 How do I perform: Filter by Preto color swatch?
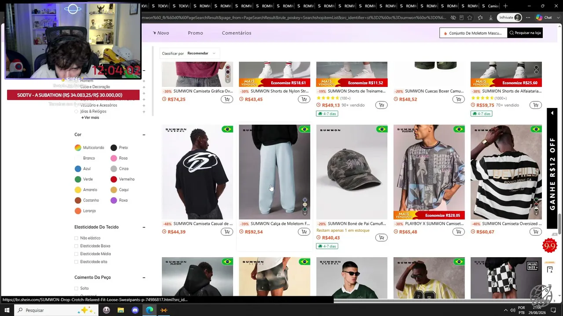(x=113, y=148)
